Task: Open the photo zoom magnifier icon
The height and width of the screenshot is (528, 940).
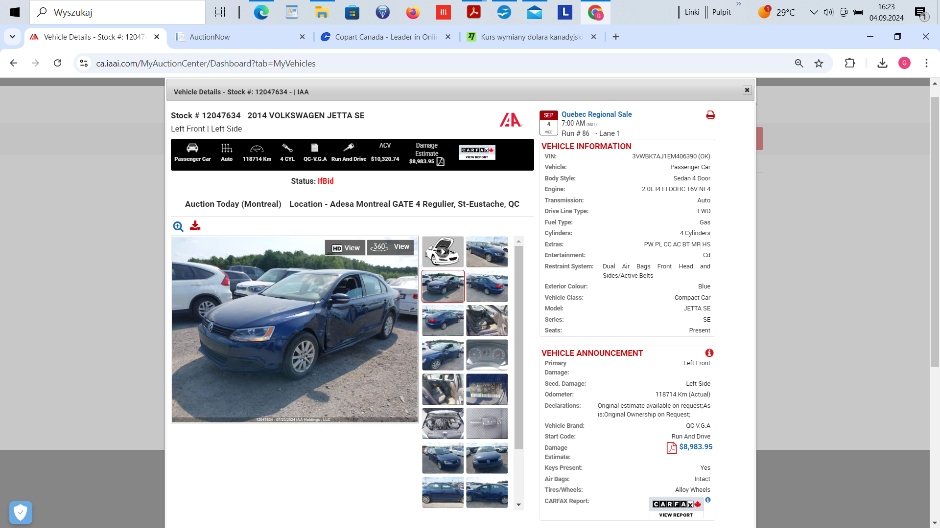Action: pos(178,226)
